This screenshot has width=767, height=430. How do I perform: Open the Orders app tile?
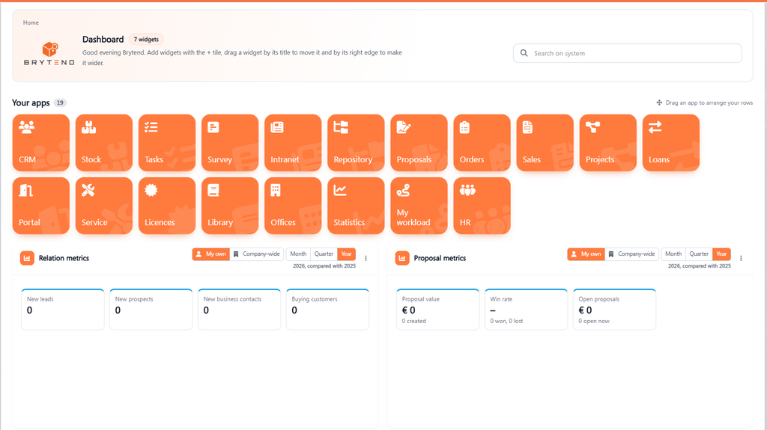point(482,143)
